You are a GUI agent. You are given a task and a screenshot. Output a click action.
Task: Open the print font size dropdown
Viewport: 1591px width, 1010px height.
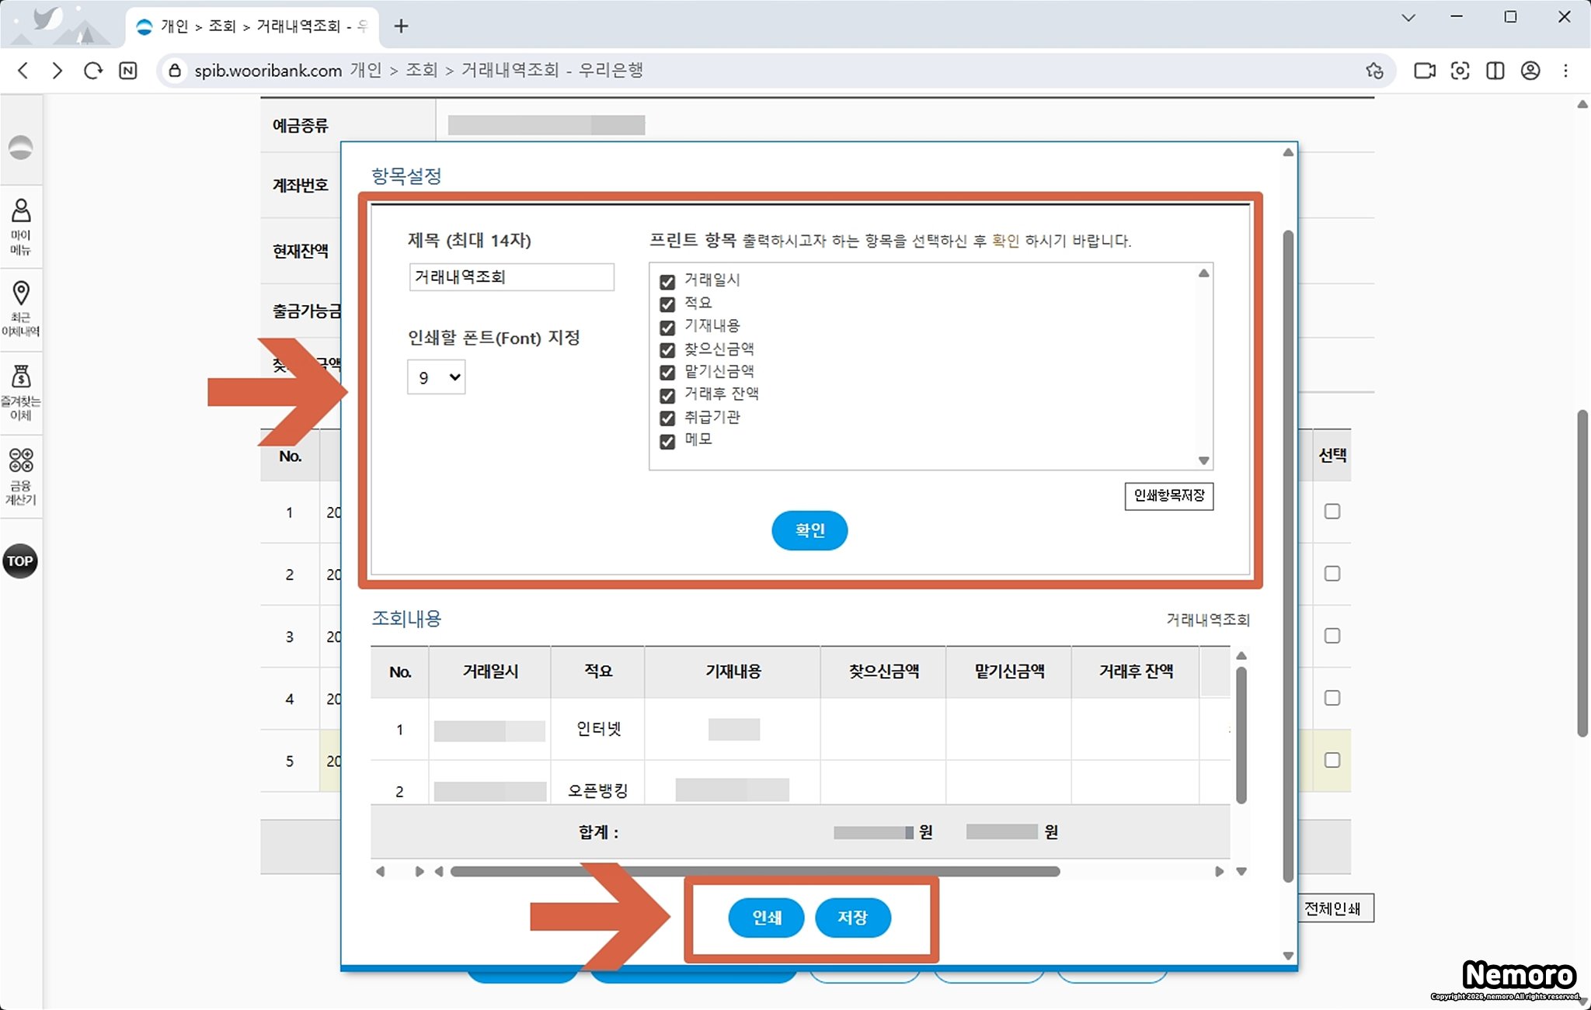coord(437,377)
